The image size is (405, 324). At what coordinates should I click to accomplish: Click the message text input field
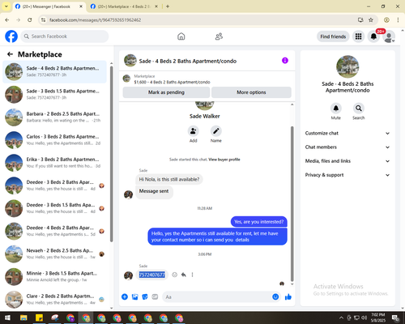tap(217, 297)
